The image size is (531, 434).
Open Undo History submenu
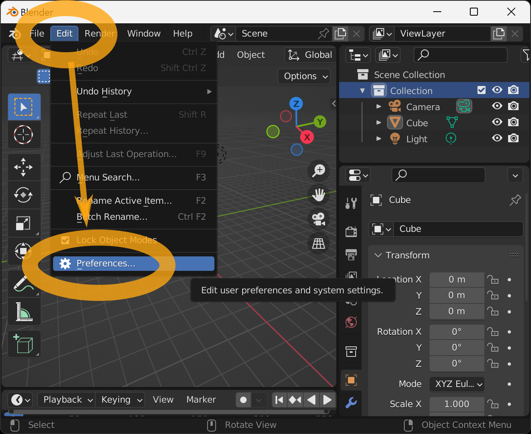pyautogui.click(x=134, y=92)
